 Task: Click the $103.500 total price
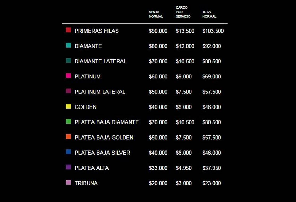[x=213, y=31]
